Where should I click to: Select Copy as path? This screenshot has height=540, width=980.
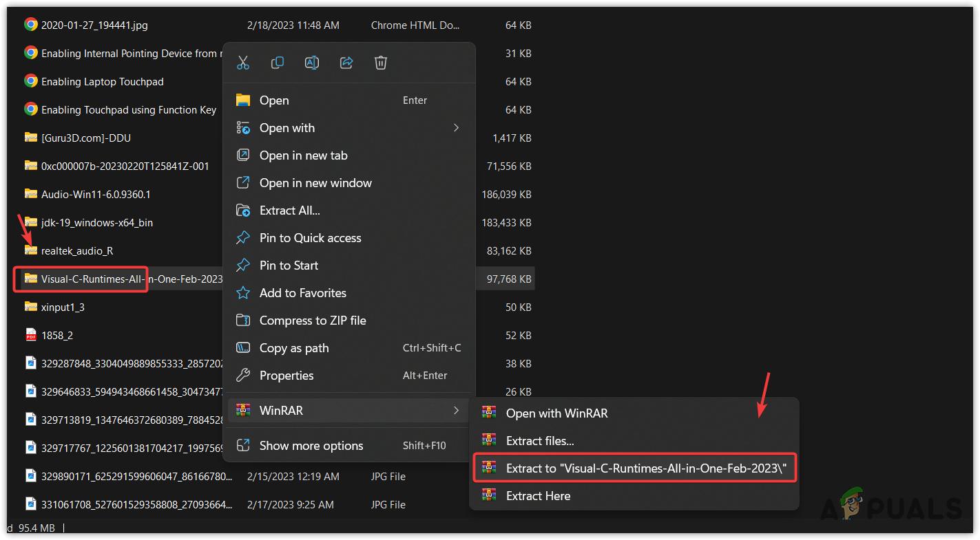coord(296,347)
